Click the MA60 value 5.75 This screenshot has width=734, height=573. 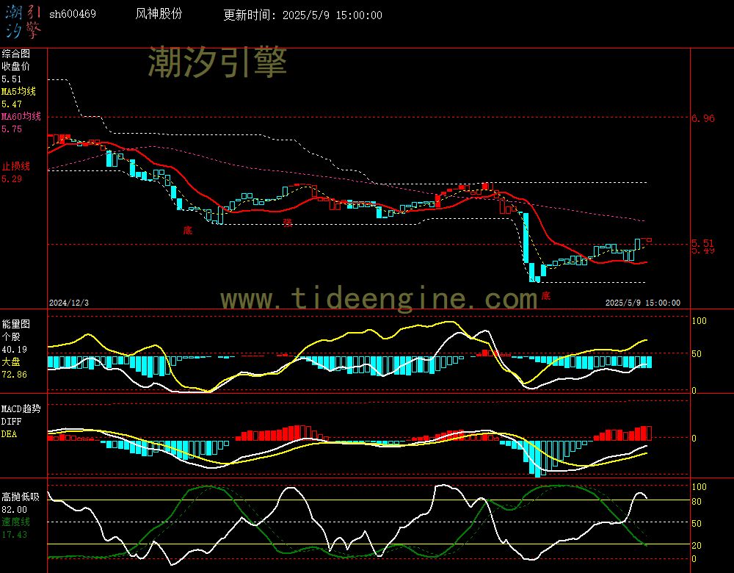click(12, 129)
